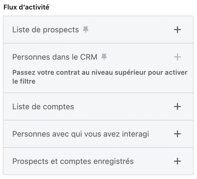Click blank space in the Liste de prospects row
Screen dimensions: 197x179
point(131,30)
